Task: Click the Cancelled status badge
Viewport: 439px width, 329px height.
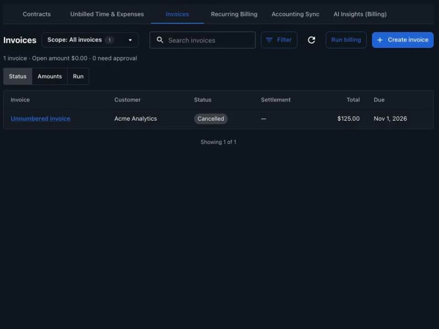Action: [211, 119]
